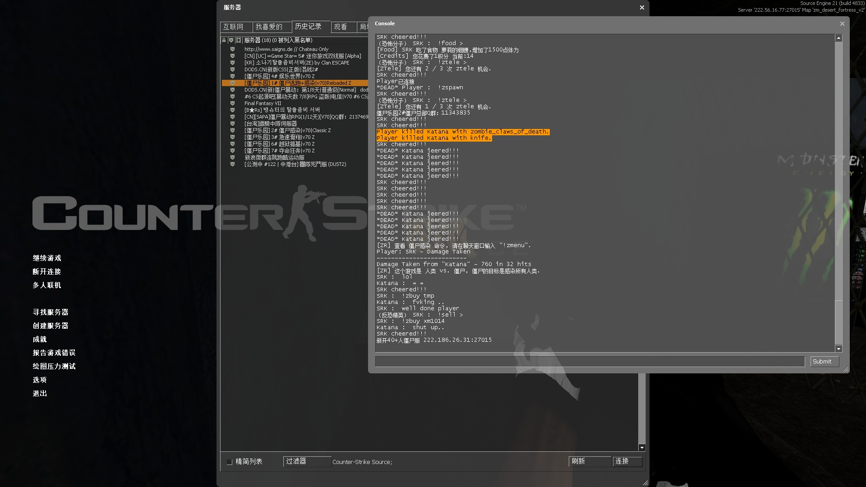
Task: Select the '公测中 #122' DUST2 server row
Action: (295, 164)
